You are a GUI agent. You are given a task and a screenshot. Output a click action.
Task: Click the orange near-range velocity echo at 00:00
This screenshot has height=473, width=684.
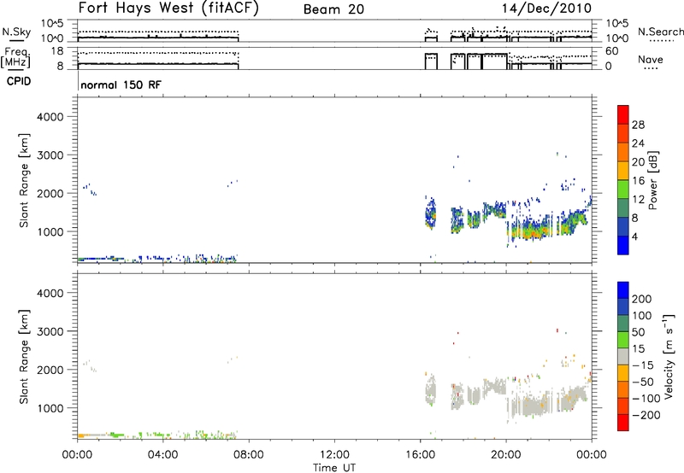84,435
